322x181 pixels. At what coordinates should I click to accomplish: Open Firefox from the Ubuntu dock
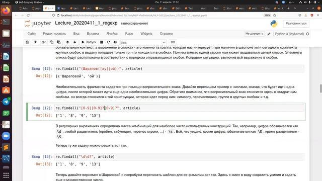pyautogui.click(x=6, y=10)
